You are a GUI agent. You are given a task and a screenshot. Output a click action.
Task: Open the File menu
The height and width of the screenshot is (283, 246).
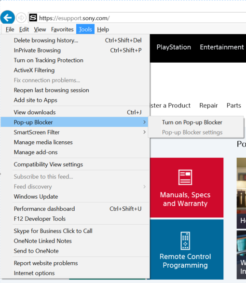pos(10,29)
